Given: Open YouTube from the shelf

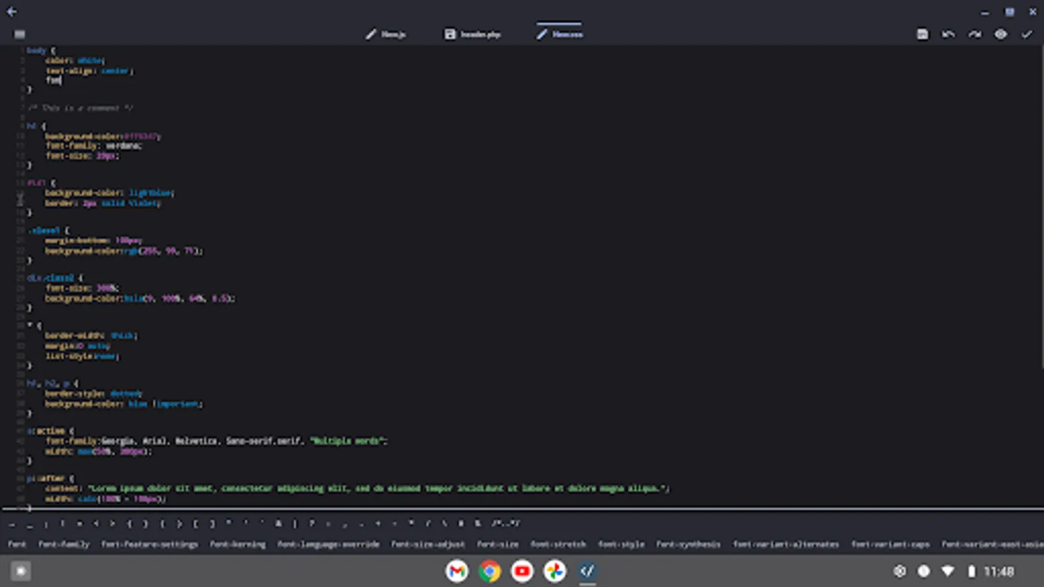Looking at the screenshot, I should click(522, 571).
